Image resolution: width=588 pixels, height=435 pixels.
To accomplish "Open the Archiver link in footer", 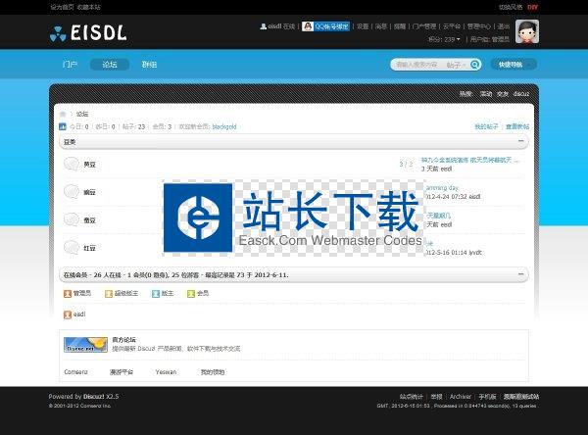I will (461, 396).
